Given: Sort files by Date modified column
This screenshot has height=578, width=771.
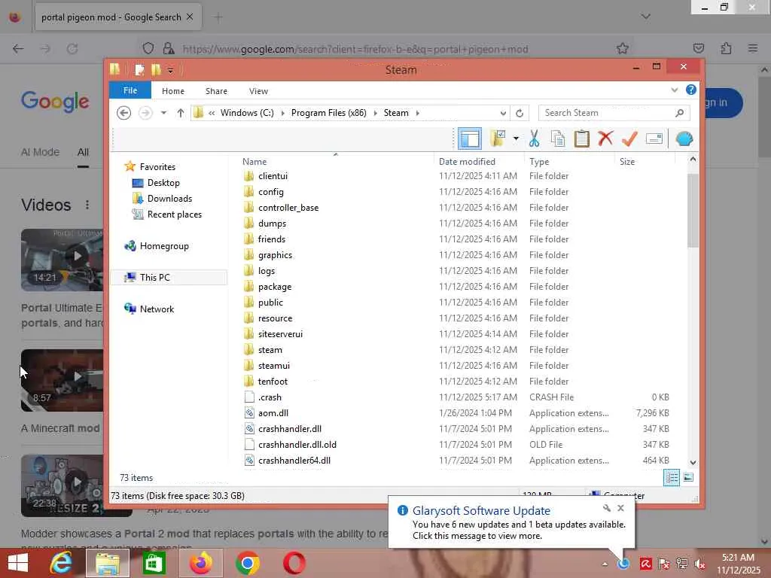Looking at the screenshot, I should pyautogui.click(x=467, y=161).
